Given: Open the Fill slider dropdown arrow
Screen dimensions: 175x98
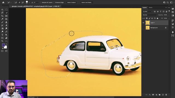Looking at the screenshot, I should 169,18.
